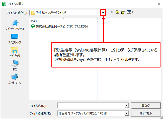Sort by the 名前 column header
163x119 pixels.
coord(63,21)
